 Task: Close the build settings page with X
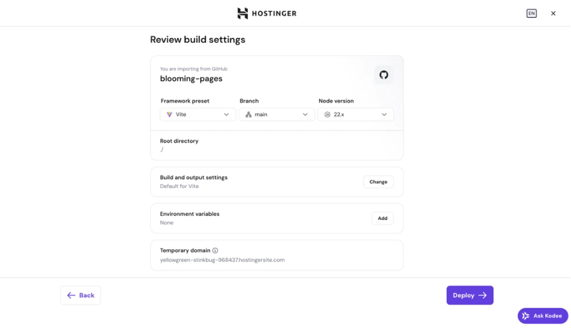[x=553, y=13]
